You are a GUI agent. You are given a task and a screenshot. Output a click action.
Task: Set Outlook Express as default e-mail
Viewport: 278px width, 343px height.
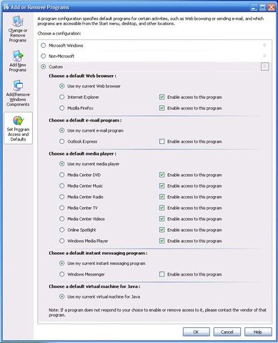pyautogui.click(x=62, y=141)
